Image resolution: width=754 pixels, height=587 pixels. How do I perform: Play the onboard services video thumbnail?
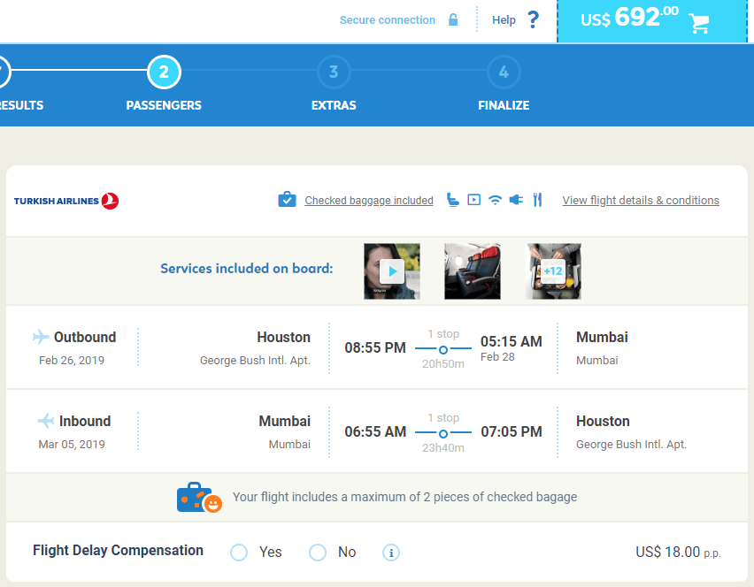pyautogui.click(x=391, y=271)
